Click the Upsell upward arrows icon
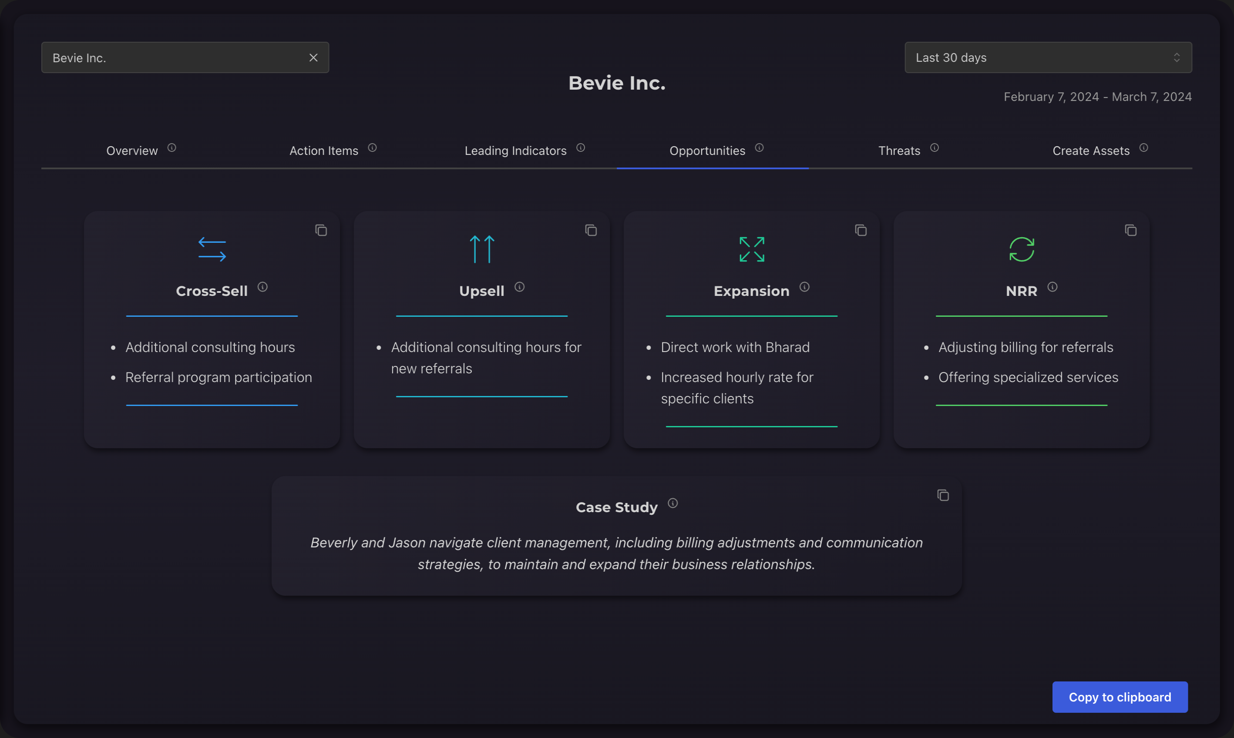 (482, 249)
